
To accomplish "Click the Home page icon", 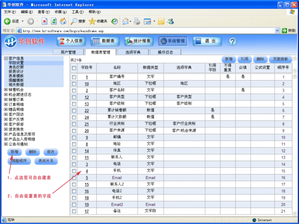I will coord(63,21).
